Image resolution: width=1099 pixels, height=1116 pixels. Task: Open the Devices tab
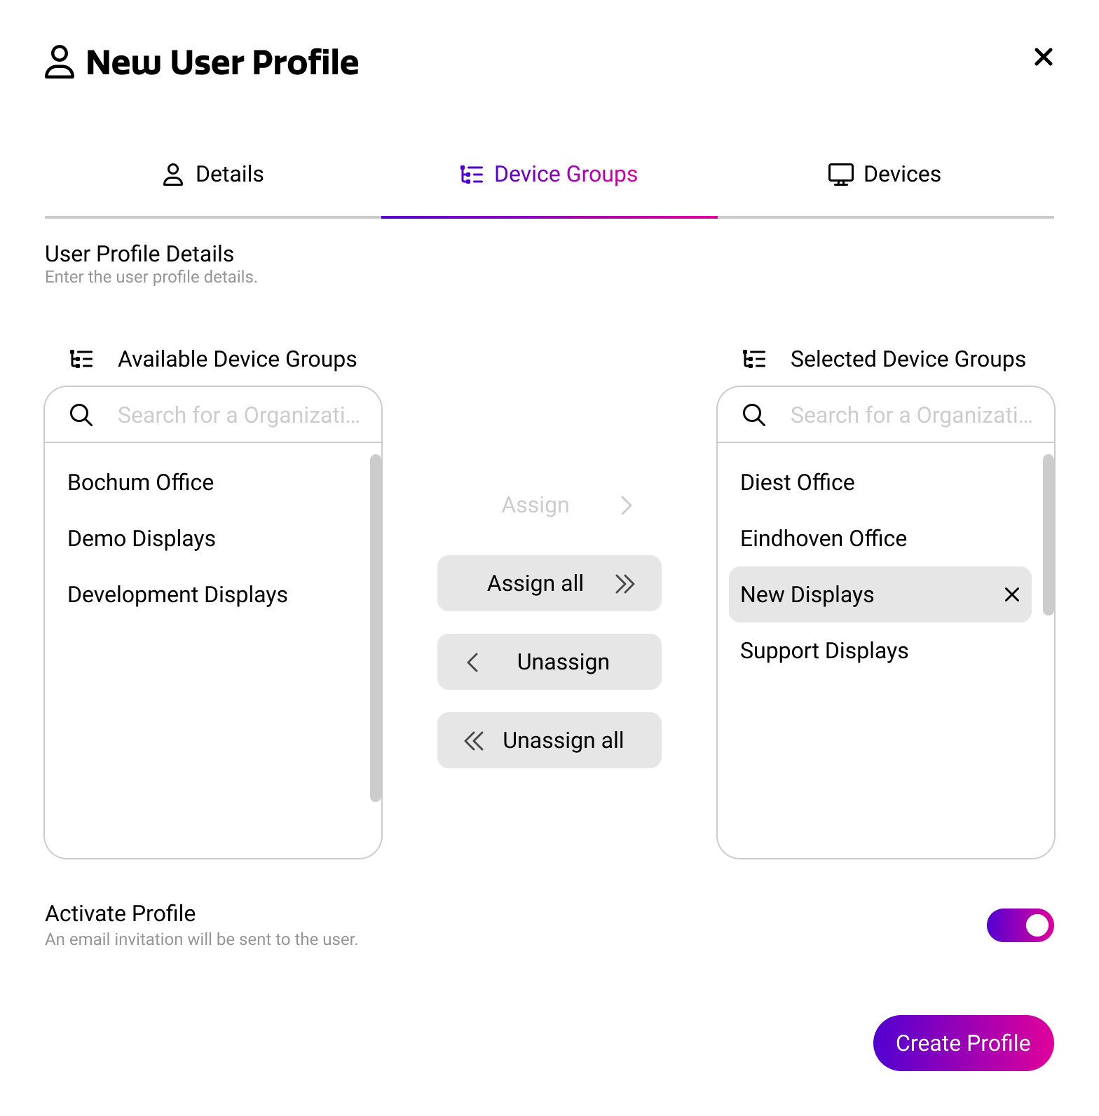click(885, 174)
